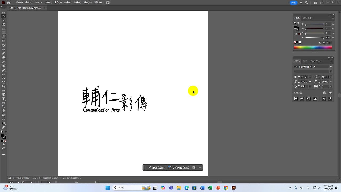Open search magnifier in top bar
This screenshot has height=192, width=341.
306,3
